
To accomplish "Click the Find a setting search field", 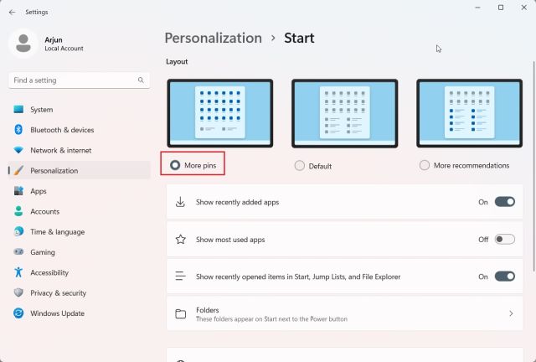I will (80, 80).
